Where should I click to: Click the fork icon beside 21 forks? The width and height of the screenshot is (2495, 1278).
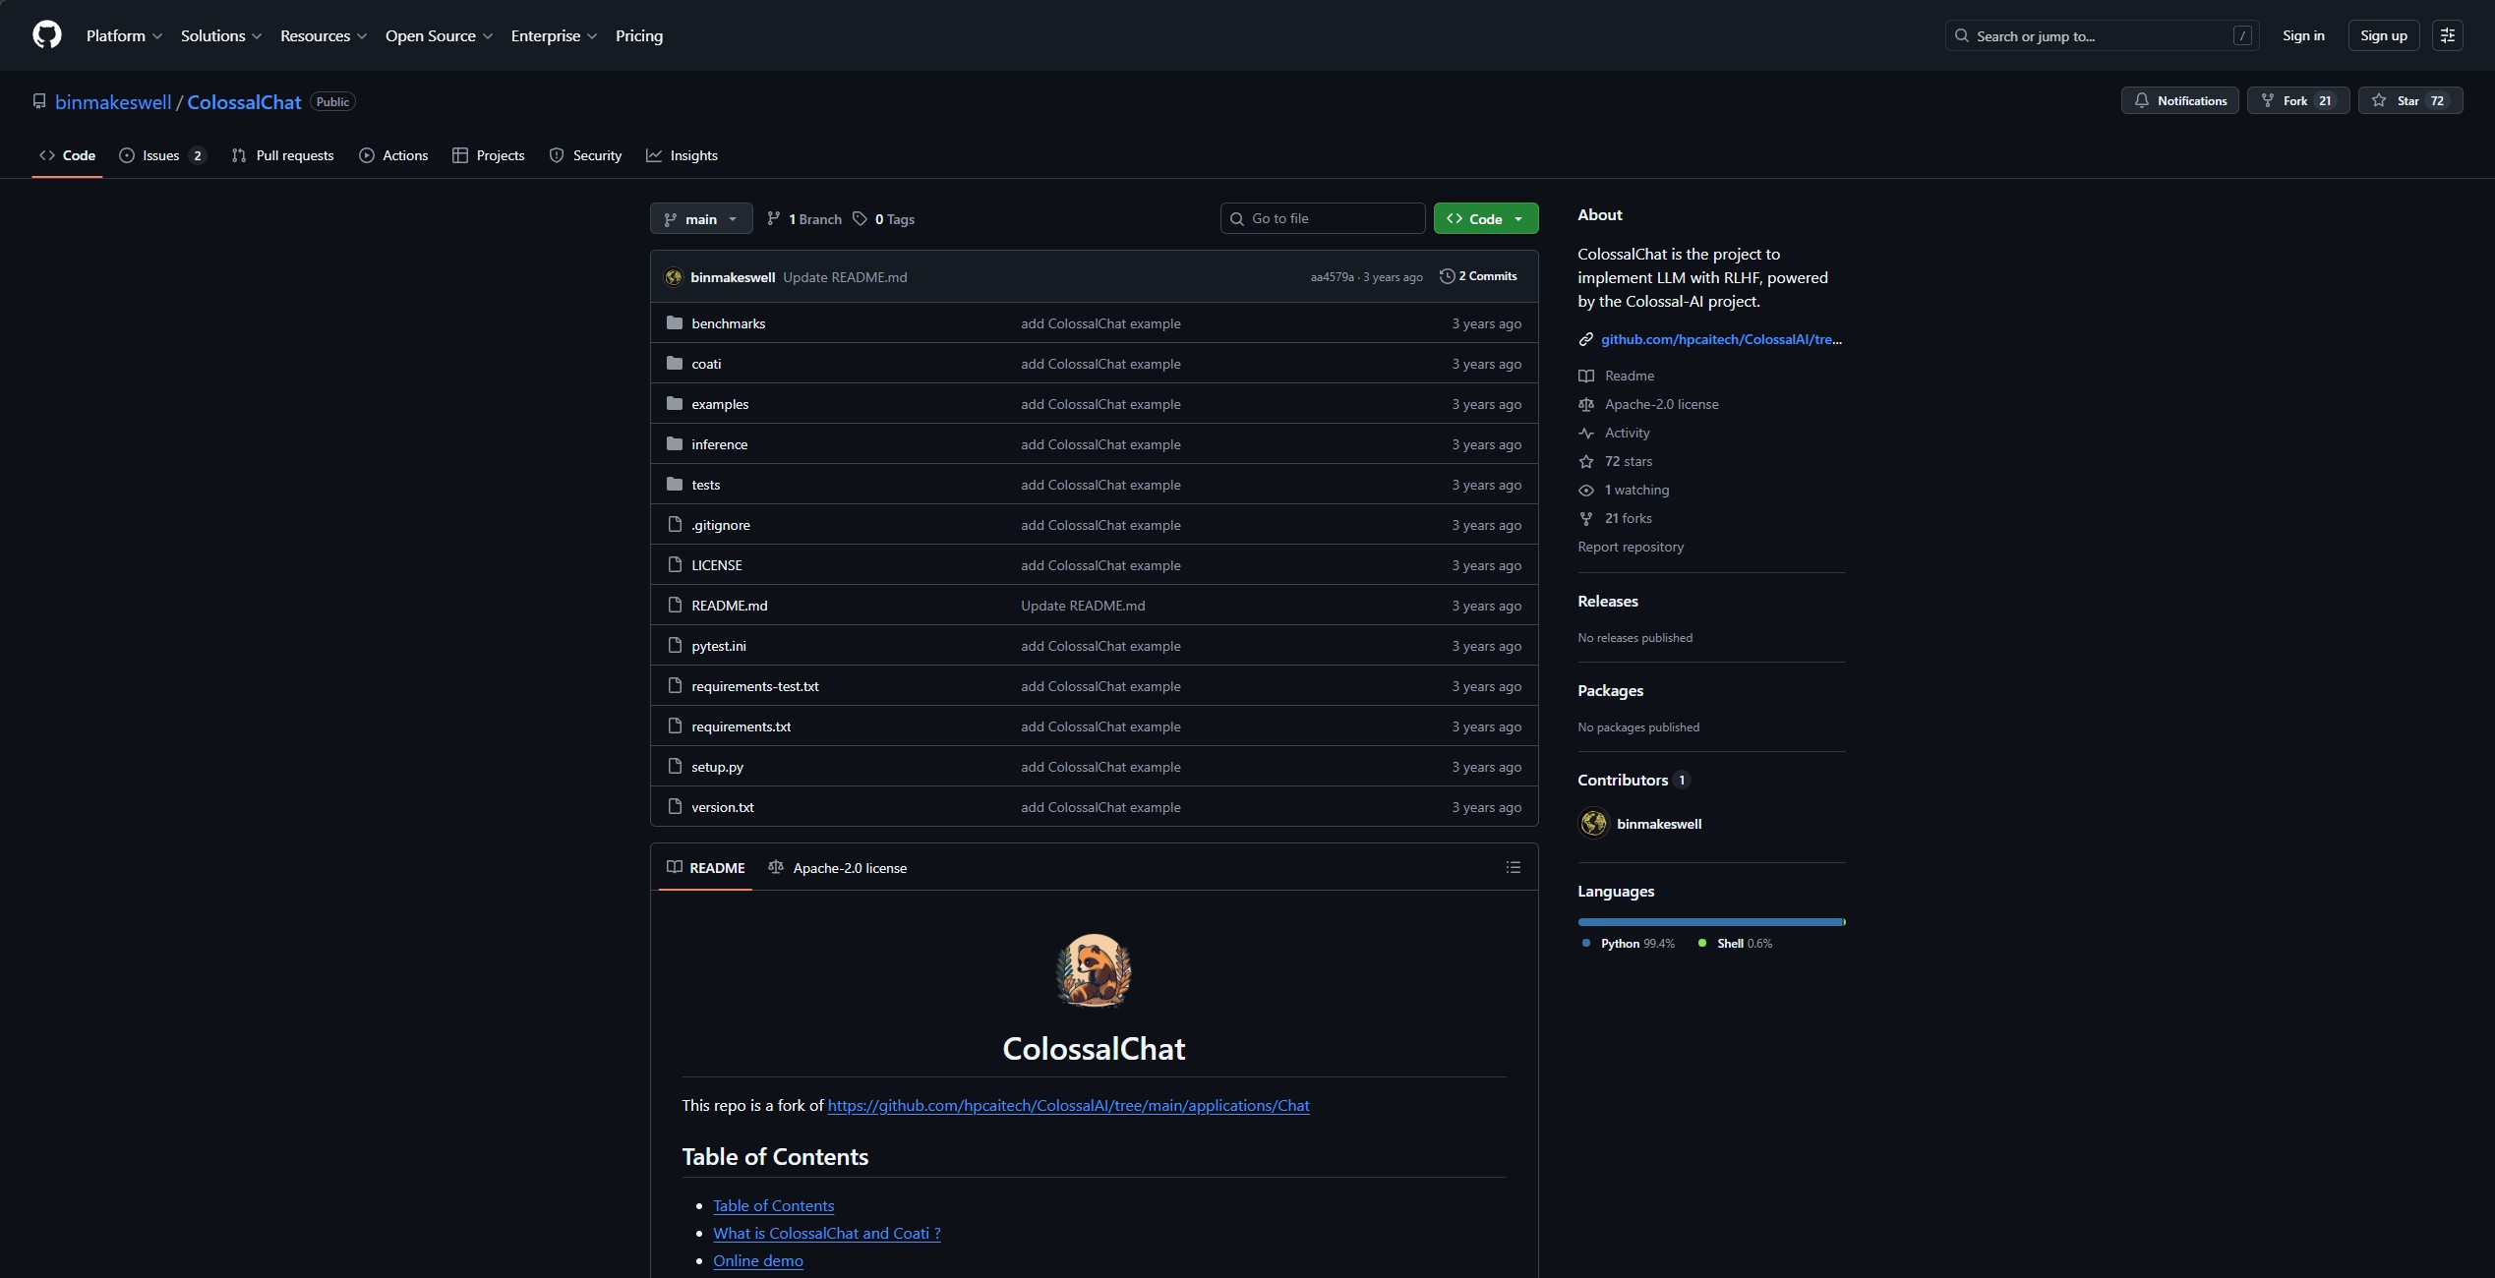pos(1586,518)
